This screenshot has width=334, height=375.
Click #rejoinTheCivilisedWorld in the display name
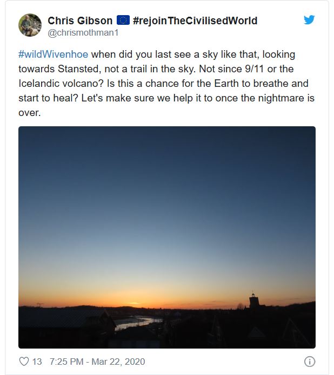(x=195, y=21)
